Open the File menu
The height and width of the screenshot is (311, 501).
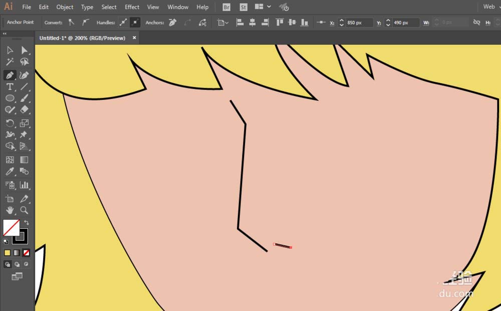click(27, 7)
